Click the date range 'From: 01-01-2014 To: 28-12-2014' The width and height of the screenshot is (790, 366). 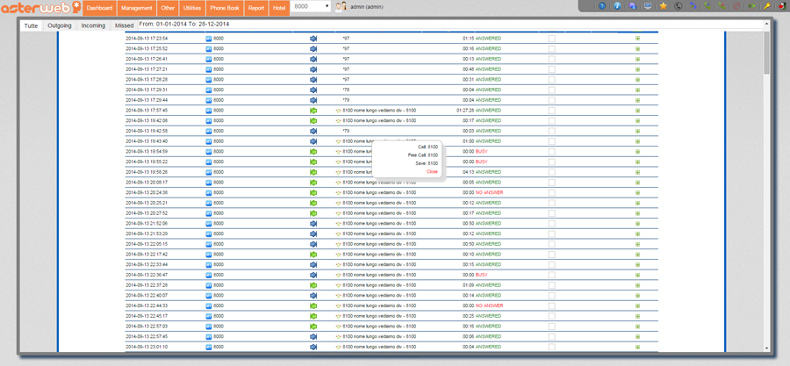[185, 24]
